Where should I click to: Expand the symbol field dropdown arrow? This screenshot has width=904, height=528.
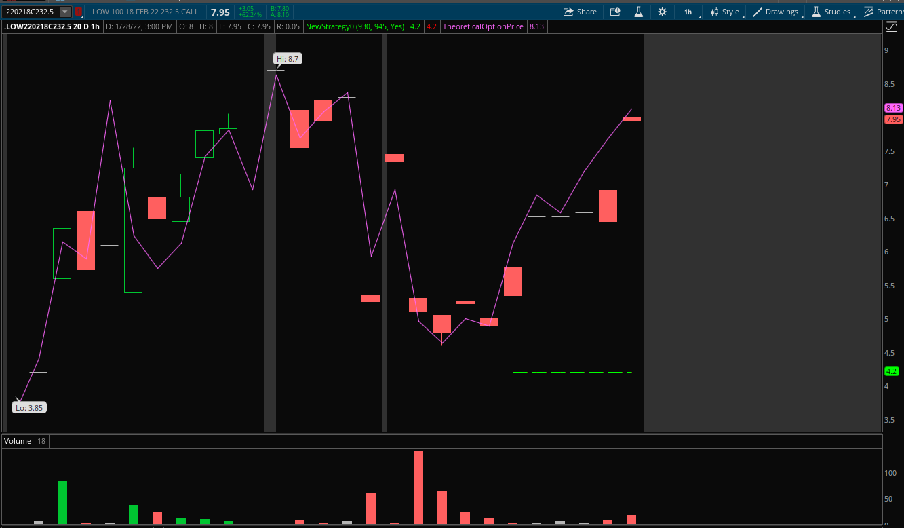point(65,11)
